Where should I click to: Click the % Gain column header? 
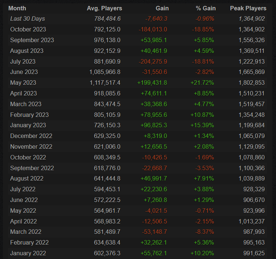click(x=206, y=8)
